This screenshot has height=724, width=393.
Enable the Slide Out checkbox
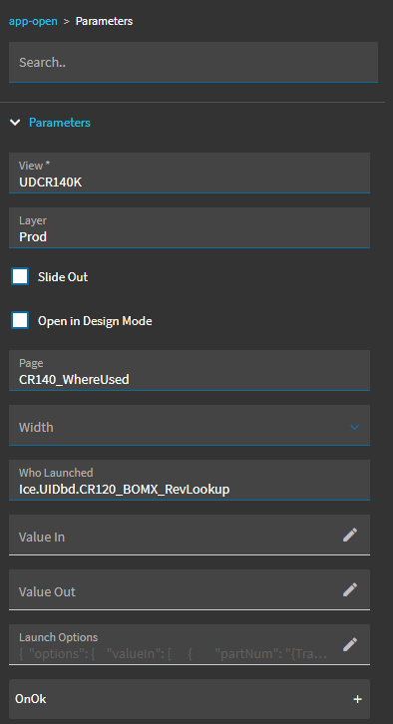[20, 276]
